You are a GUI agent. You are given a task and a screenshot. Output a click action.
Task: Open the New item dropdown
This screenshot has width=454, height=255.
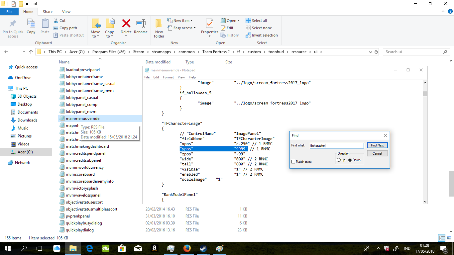182,21
